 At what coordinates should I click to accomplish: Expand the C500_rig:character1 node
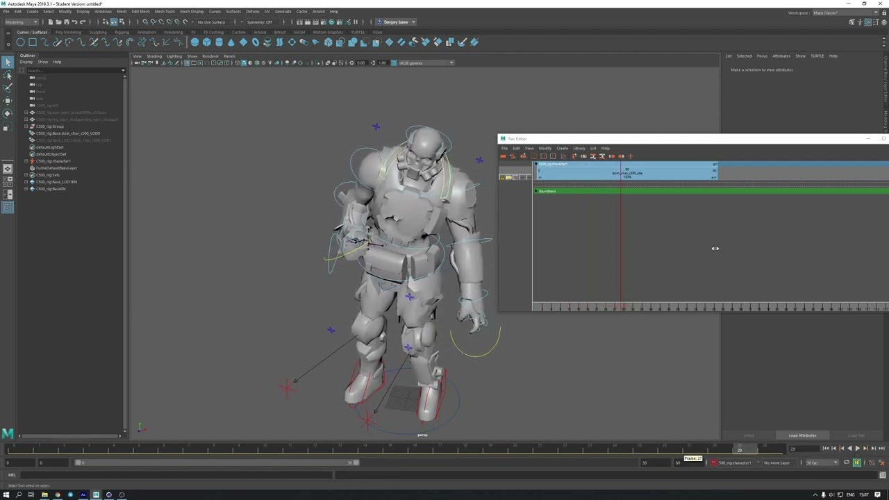click(x=26, y=161)
